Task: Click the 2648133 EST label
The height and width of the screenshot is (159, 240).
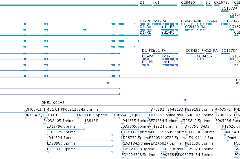Action: 175,109
